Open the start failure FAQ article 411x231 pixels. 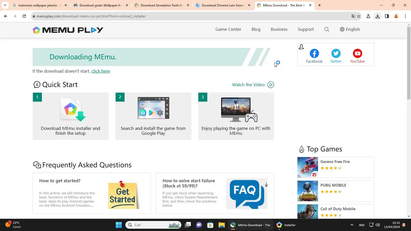(x=215, y=193)
